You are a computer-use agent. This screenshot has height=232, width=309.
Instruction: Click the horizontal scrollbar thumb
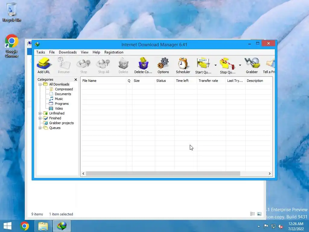coord(163,174)
